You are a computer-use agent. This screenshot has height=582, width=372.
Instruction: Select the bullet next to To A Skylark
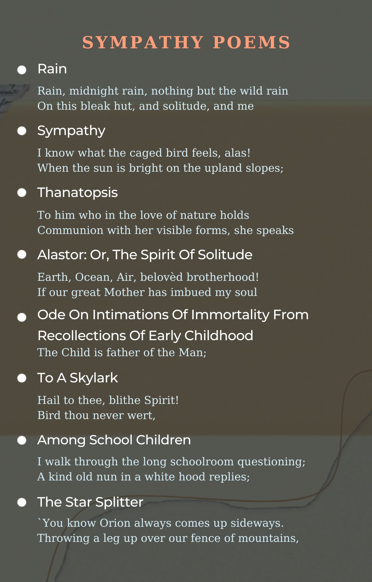click(x=22, y=378)
